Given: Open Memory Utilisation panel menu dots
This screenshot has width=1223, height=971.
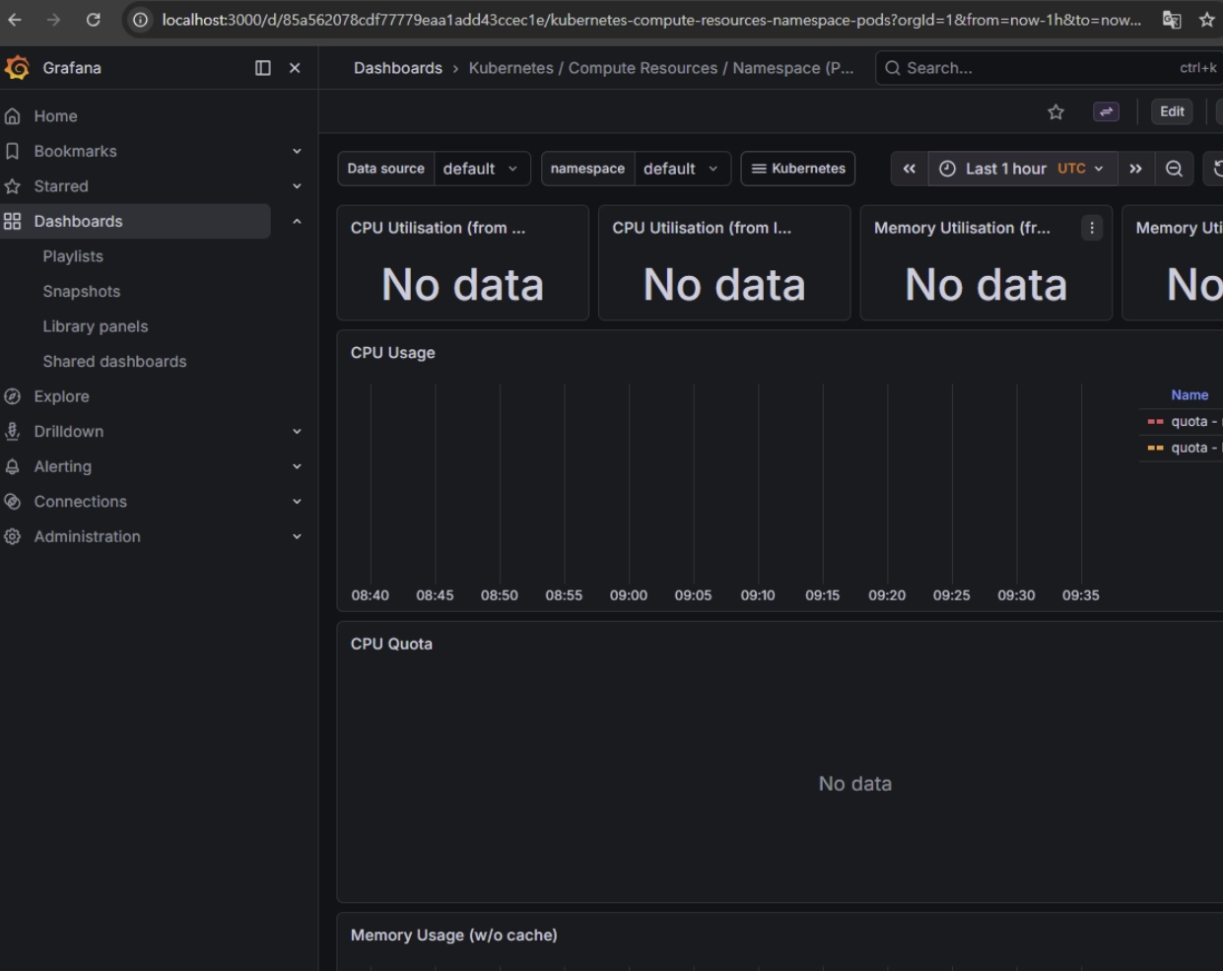Looking at the screenshot, I should coord(1091,228).
